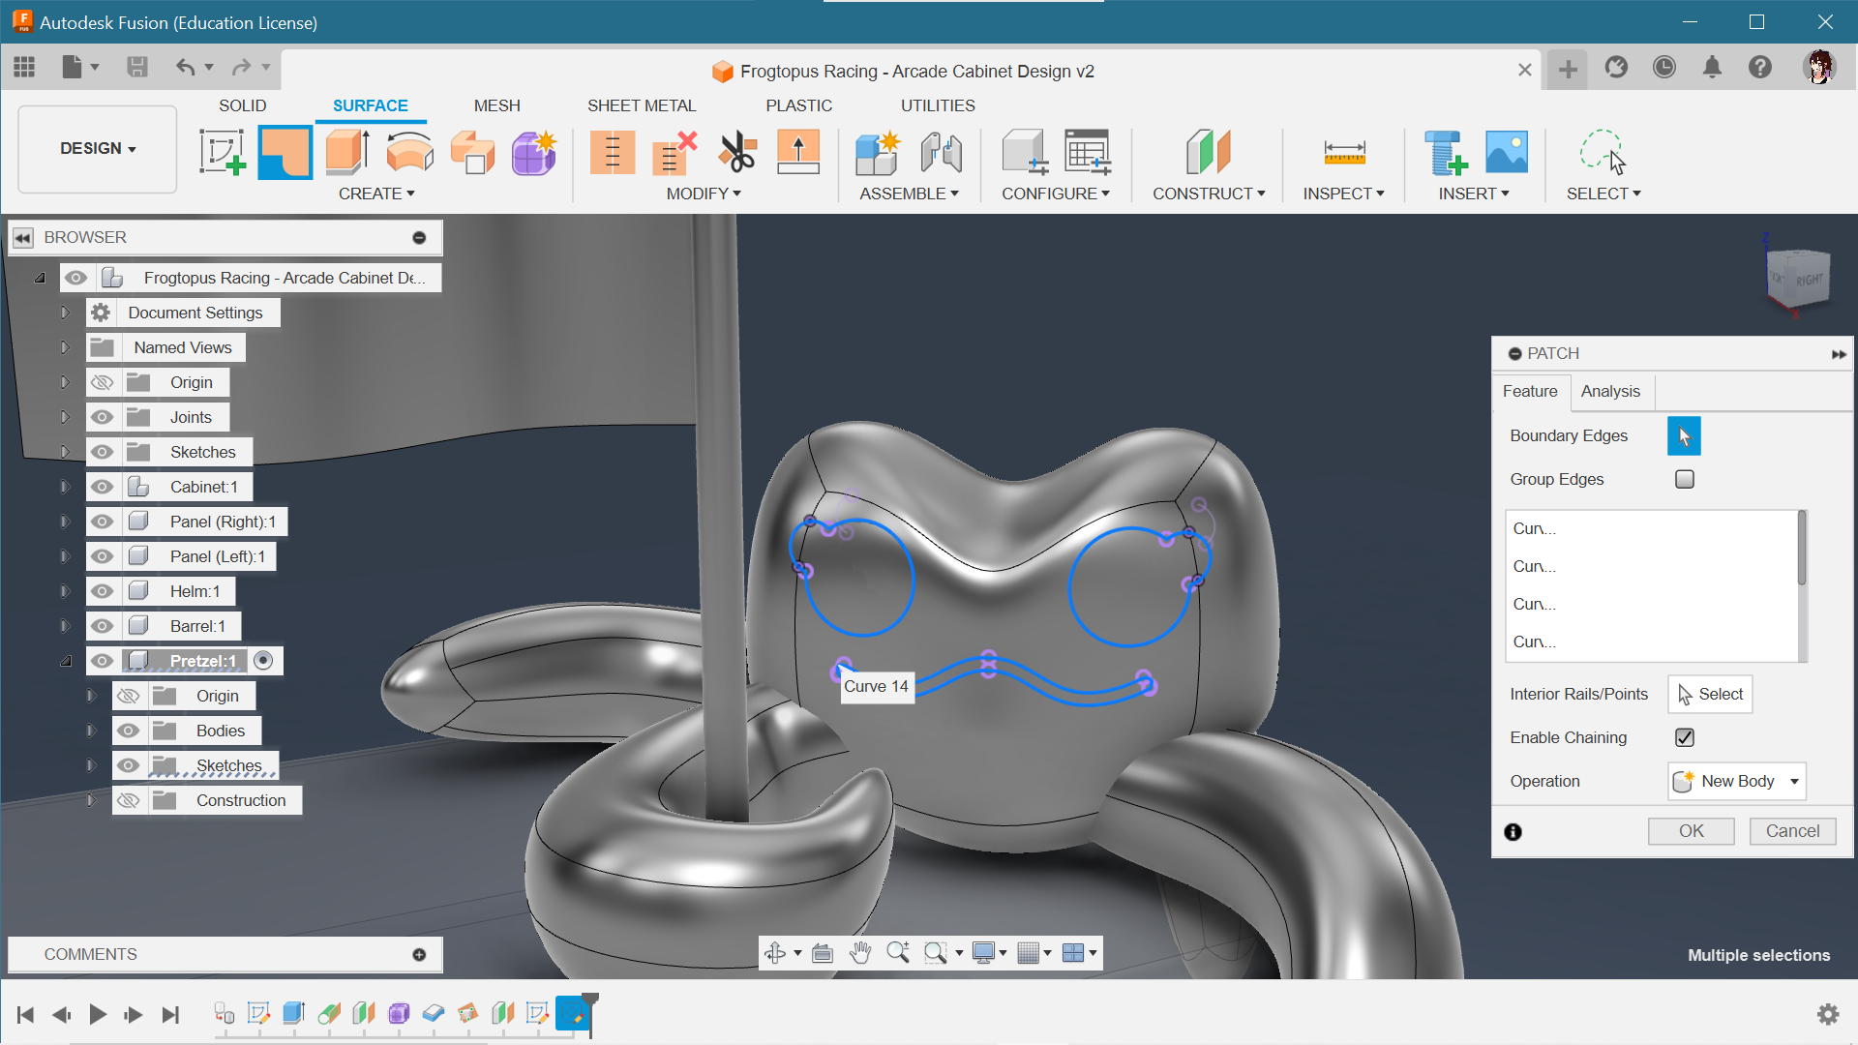1858x1045 pixels.
Task: Open the SHEET METAL tab
Action: pyautogui.click(x=642, y=105)
